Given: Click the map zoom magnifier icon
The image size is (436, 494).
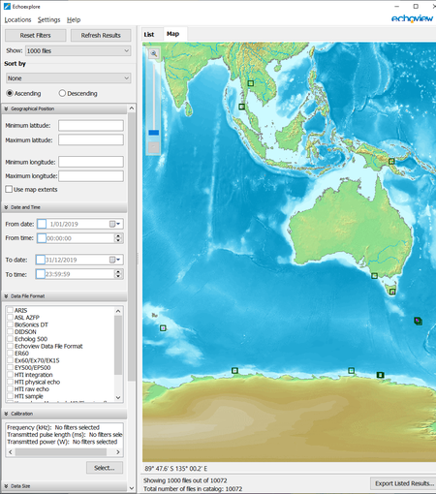Looking at the screenshot, I should click(154, 53).
